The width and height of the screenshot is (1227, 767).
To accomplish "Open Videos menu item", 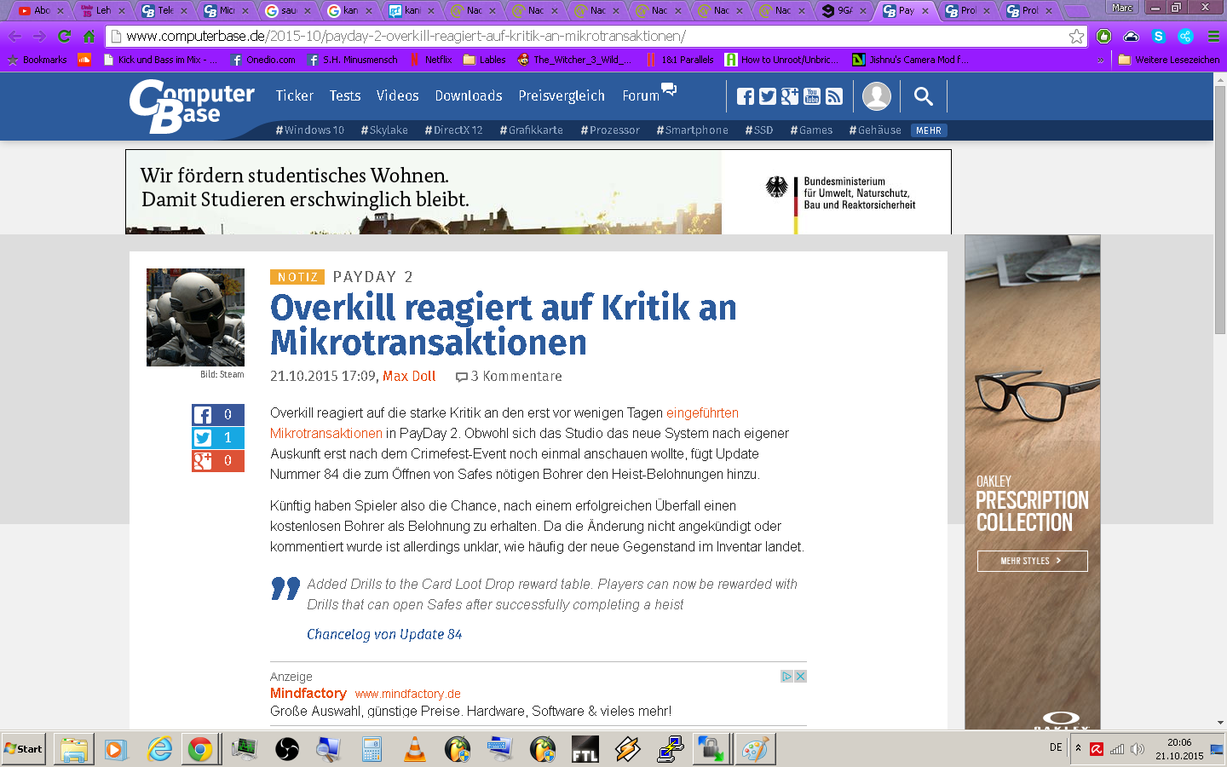I will (x=398, y=95).
